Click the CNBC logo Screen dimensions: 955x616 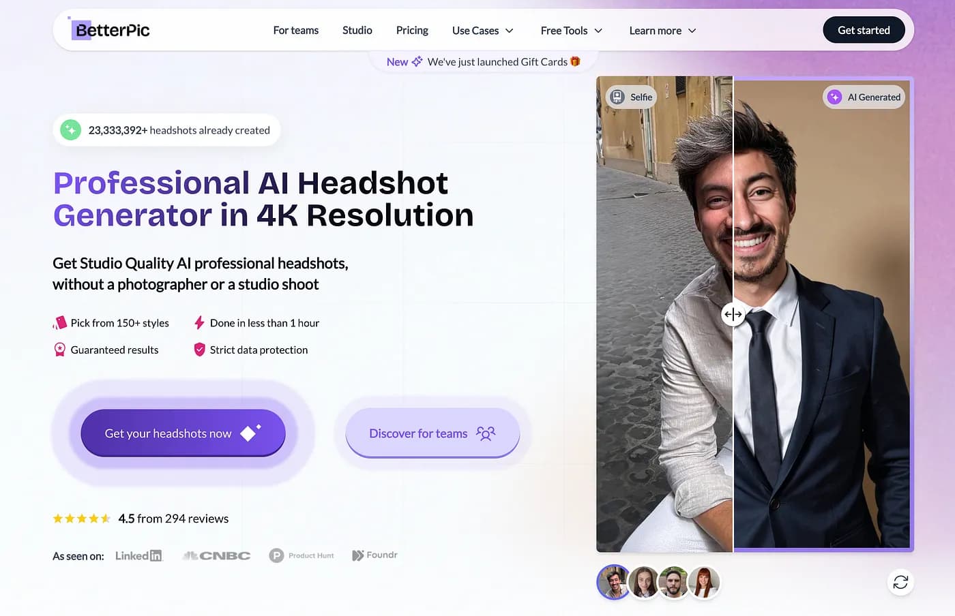[x=217, y=555]
